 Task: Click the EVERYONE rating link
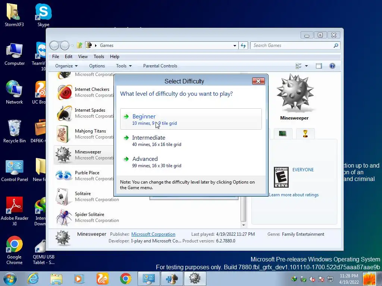point(303,170)
